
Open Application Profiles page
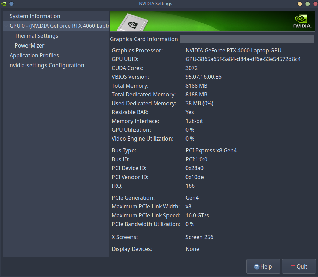pyautogui.click(x=34, y=56)
